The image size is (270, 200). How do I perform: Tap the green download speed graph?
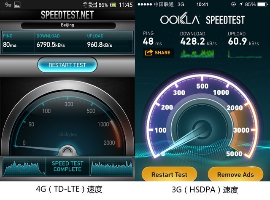(x=197, y=53)
